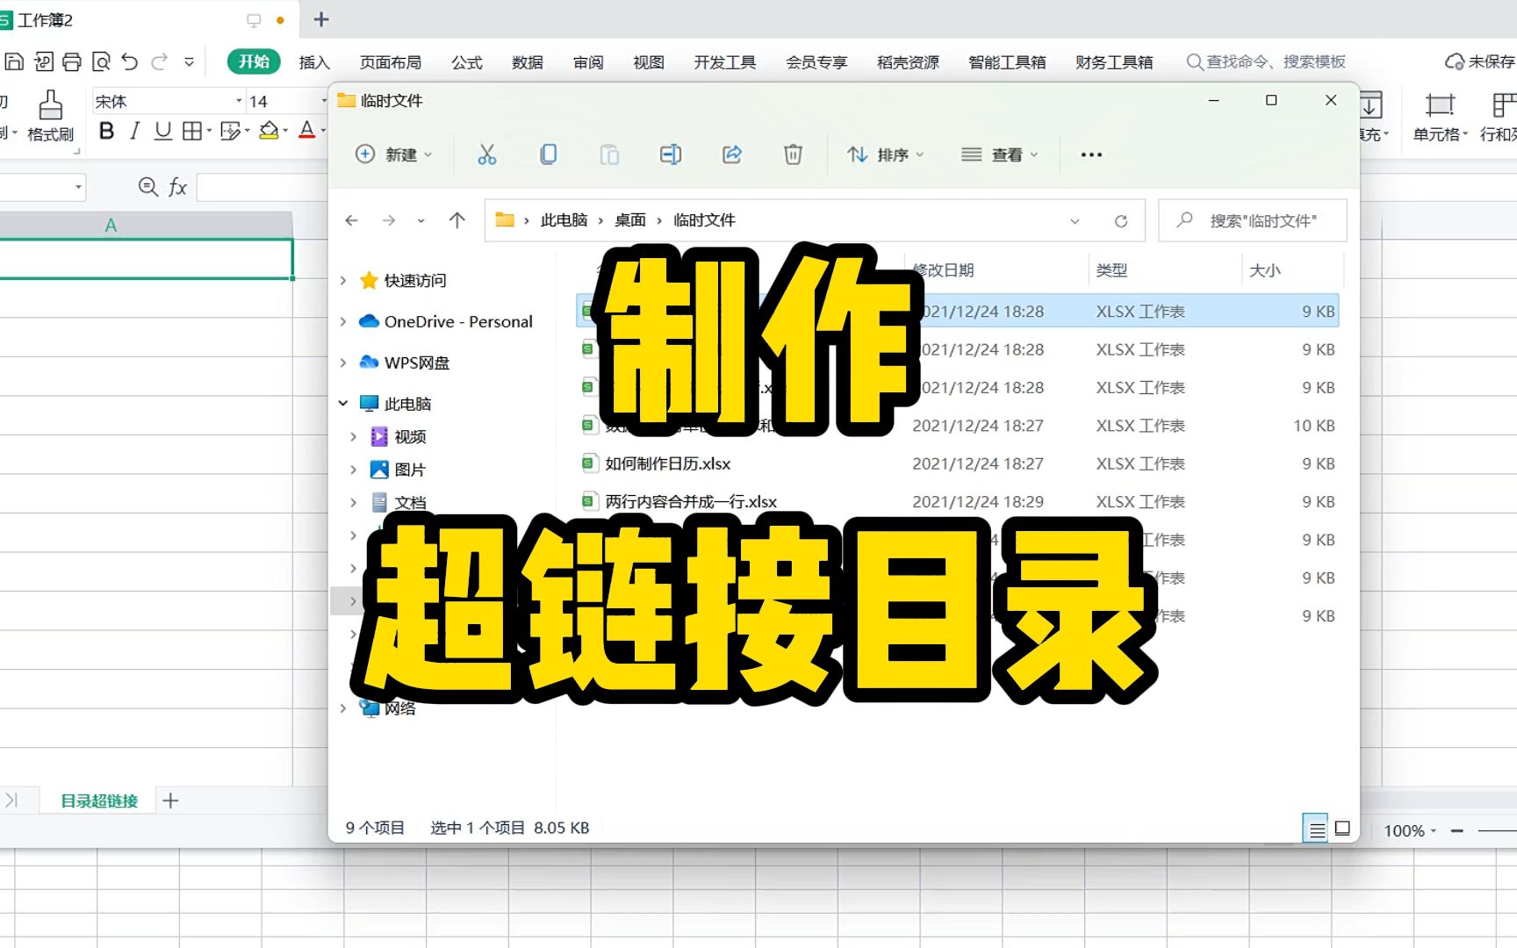
Task: Click the paste icon in Explorer toolbar
Action: pos(609,154)
